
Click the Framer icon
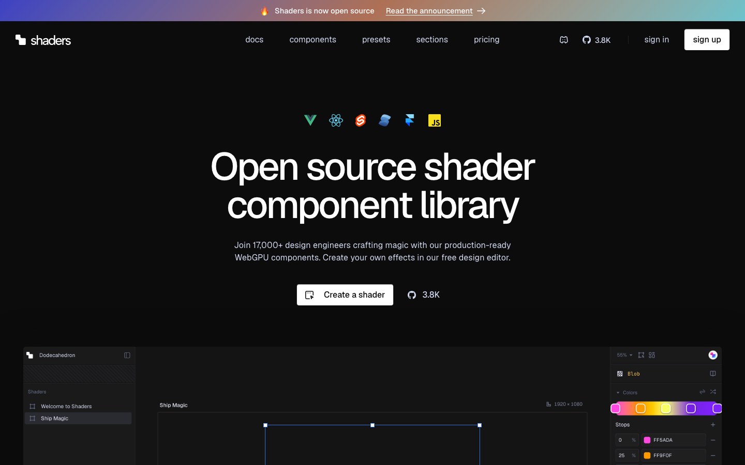pyautogui.click(x=410, y=120)
